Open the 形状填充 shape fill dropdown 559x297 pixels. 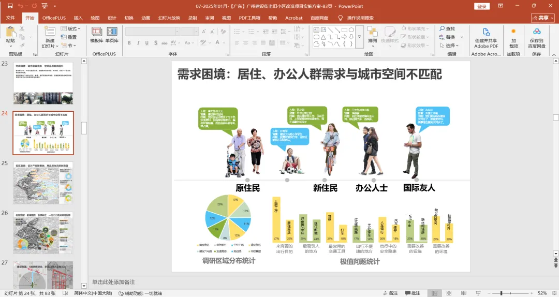(415, 28)
